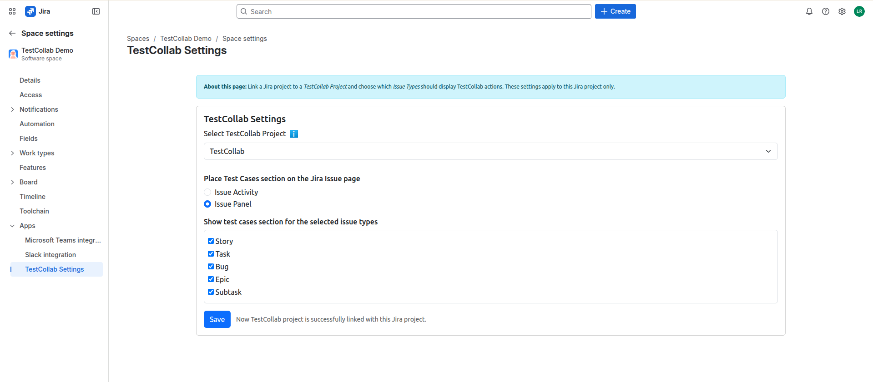Click the TestCollab Demo space avatar

(x=13, y=54)
